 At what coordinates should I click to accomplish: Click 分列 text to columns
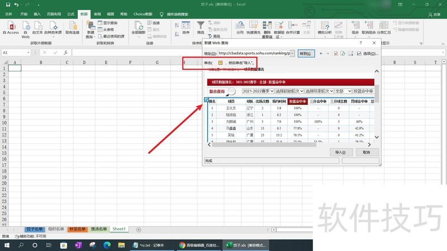click(x=240, y=28)
